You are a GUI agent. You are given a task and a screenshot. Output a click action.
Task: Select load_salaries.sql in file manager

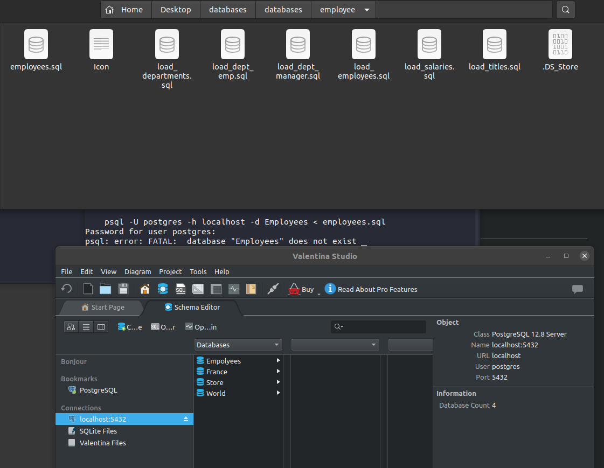coord(429,54)
